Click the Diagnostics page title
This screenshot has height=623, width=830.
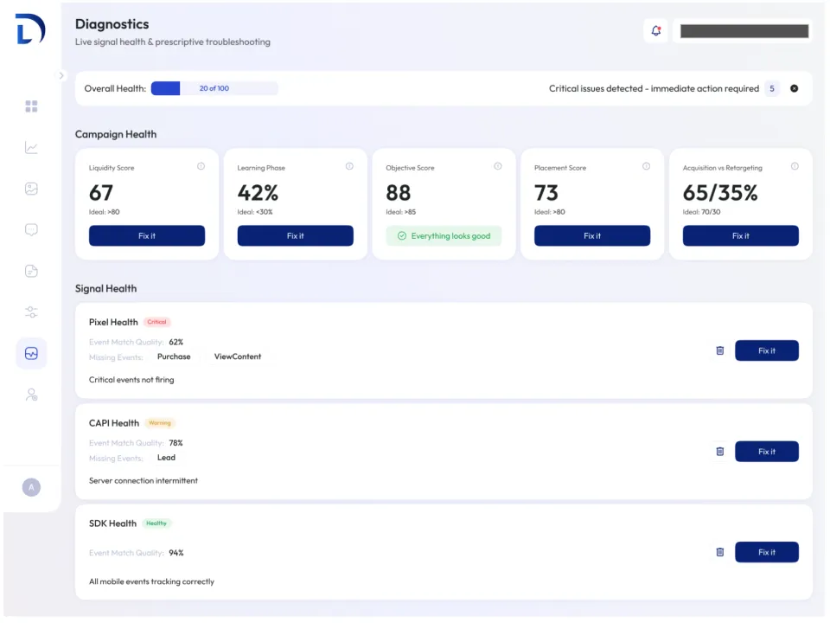pos(112,24)
